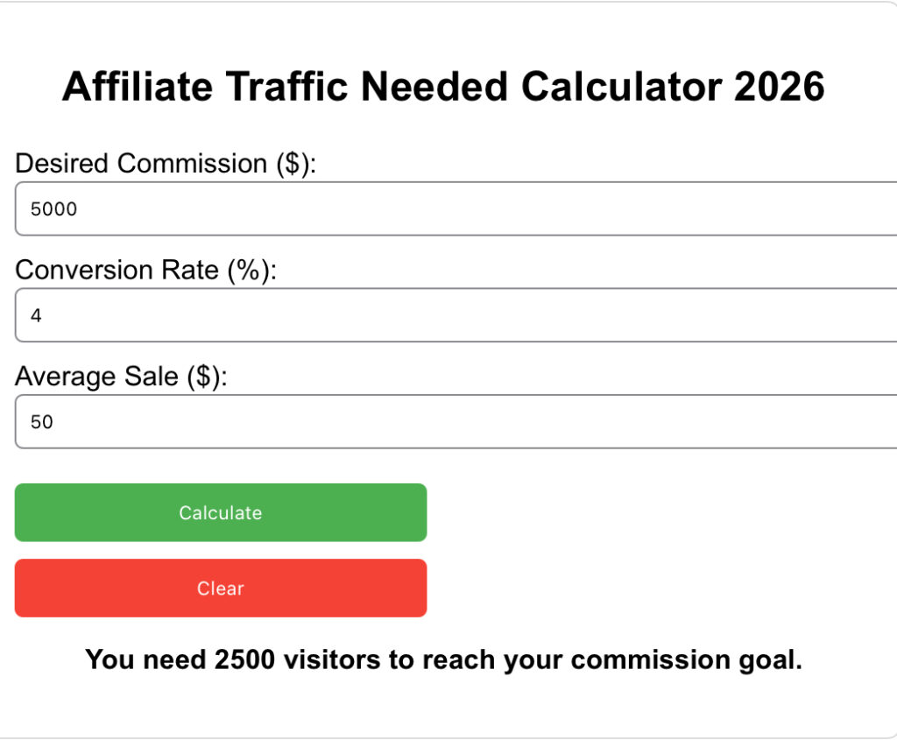This screenshot has height=740, width=897.
Task: Click inside the Desired Commission field
Action: pos(350,208)
